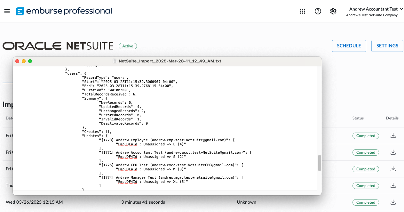Click Completed badge in the Thu row

(x=366, y=186)
